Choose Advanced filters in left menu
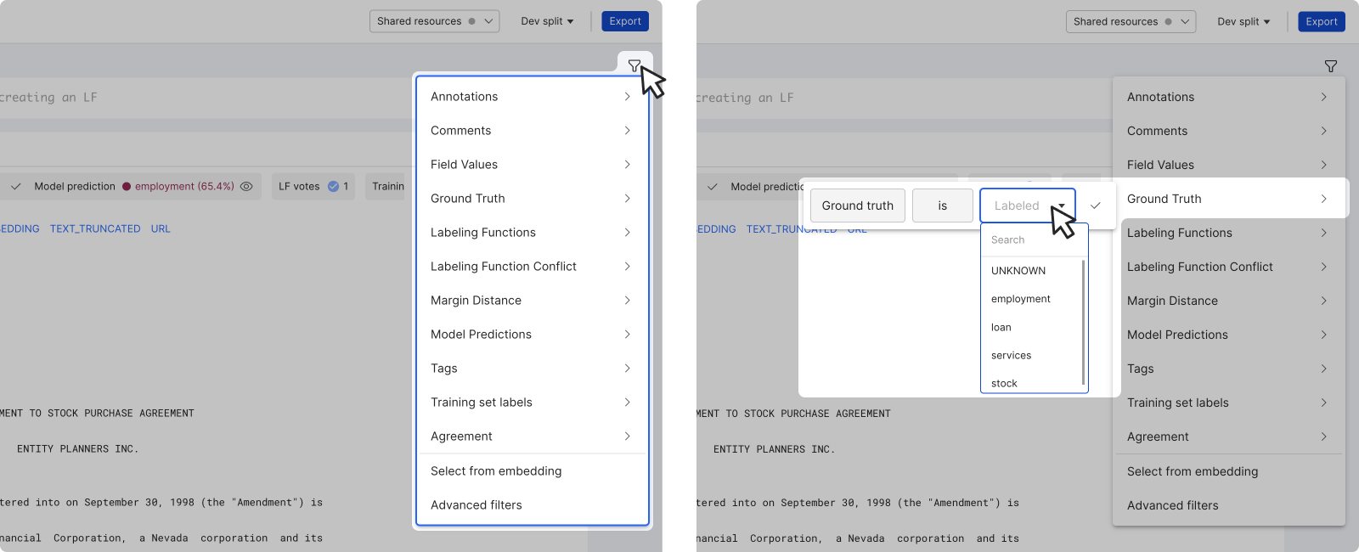The width and height of the screenshot is (1359, 552). [533, 505]
